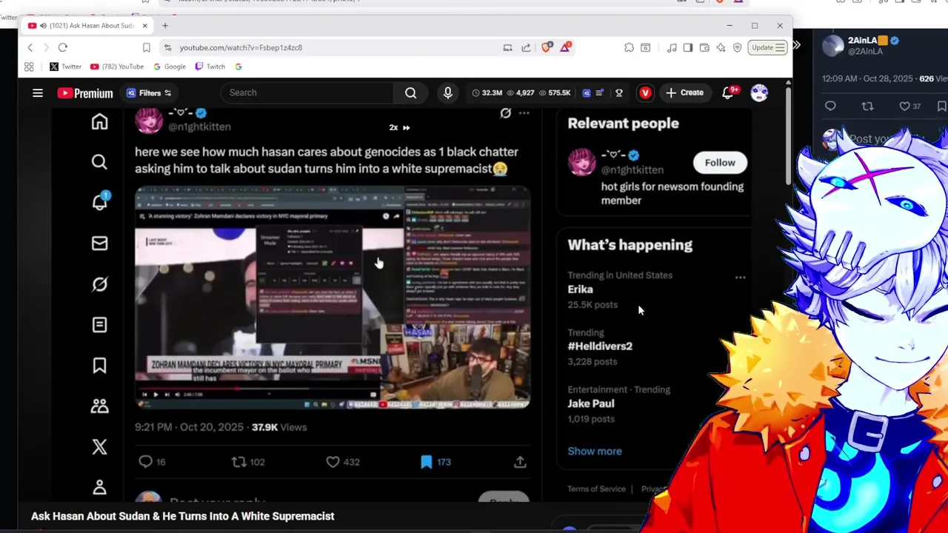The image size is (948, 533).
Task: Click the 2x fast-forward speed indicator
Action: coord(399,127)
